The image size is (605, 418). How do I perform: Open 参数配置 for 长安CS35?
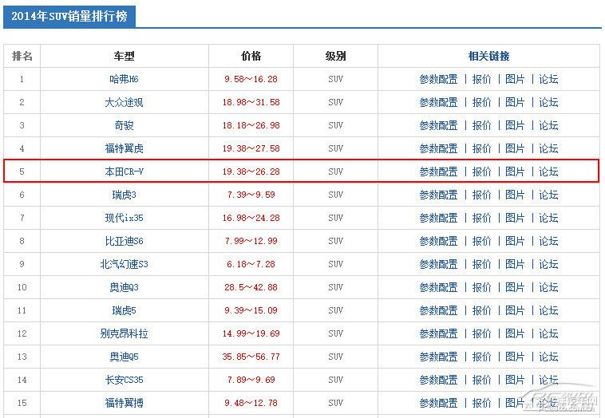[x=438, y=380]
